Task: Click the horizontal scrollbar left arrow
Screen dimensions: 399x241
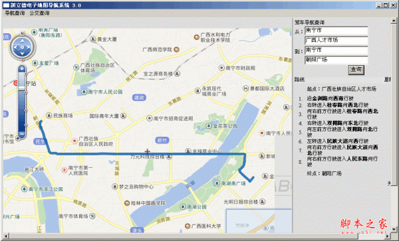Action: point(5,236)
